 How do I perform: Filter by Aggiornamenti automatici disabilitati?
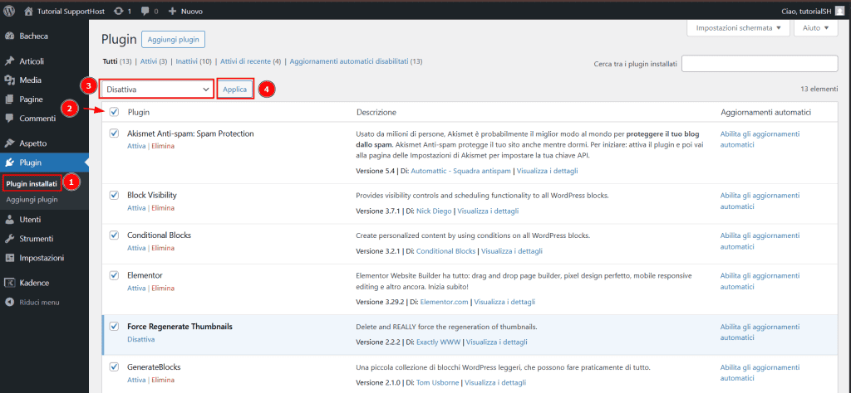[x=349, y=61]
